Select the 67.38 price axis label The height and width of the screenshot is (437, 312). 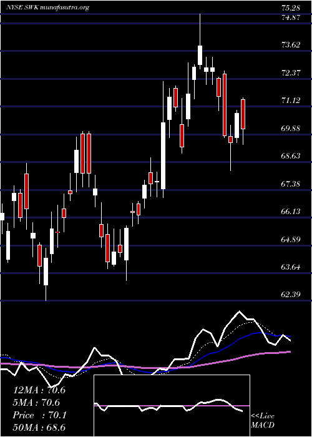291,184
